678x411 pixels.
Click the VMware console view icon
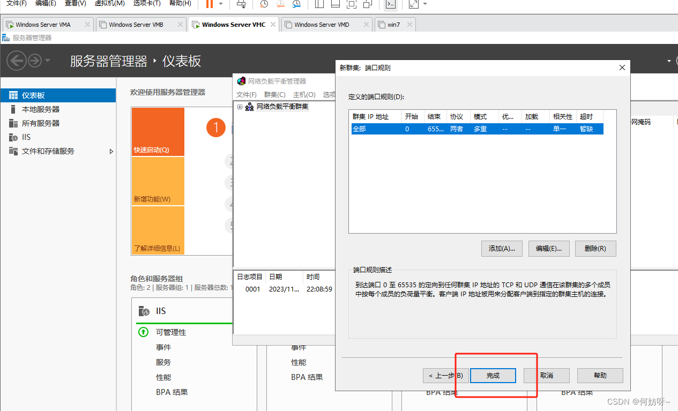pos(391,4)
